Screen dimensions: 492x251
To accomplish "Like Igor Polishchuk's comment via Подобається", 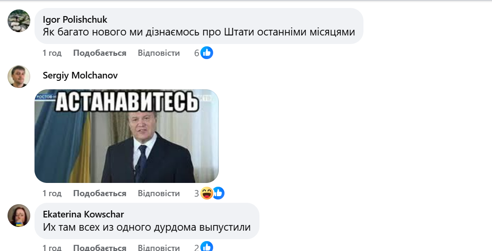I will [100, 53].
